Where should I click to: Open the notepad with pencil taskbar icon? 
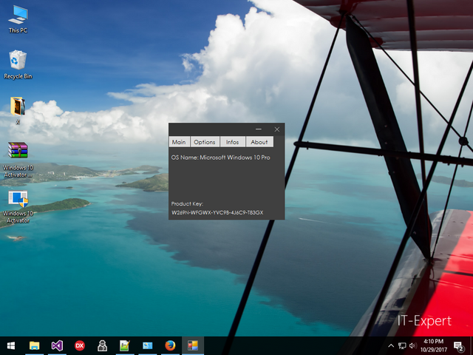(125, 345)
